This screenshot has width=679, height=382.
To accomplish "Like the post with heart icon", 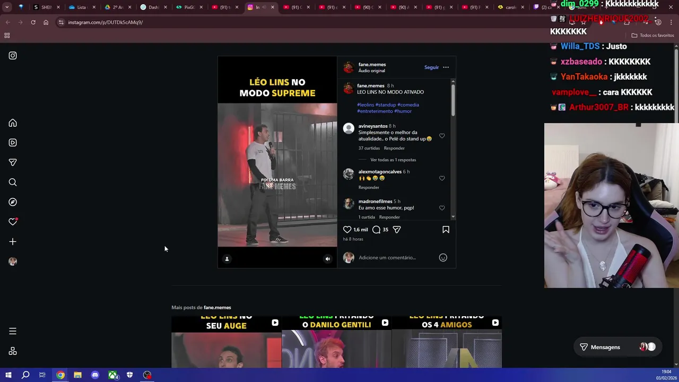I will 347,230.
